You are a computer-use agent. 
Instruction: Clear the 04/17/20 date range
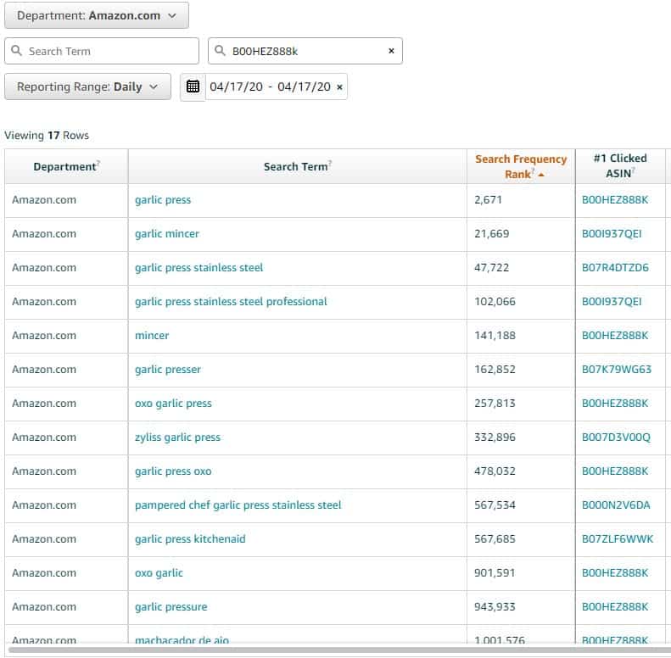pos(339,87)
